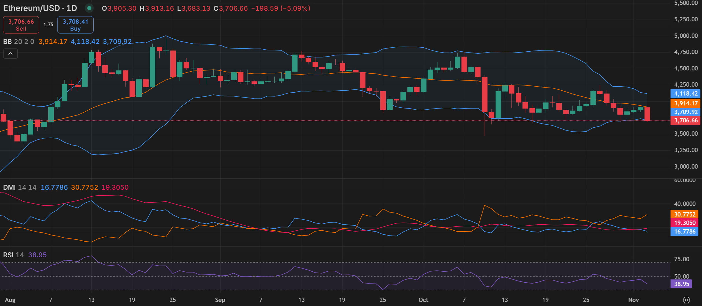Click the red 3,706.66 price axis label
702x306 pixels.
click(x=685, y=120)
